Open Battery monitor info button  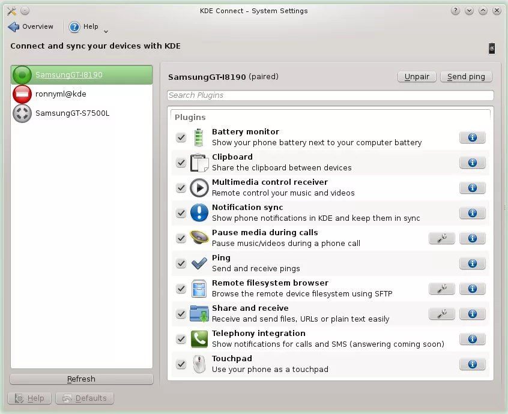(x=473, y=137)
